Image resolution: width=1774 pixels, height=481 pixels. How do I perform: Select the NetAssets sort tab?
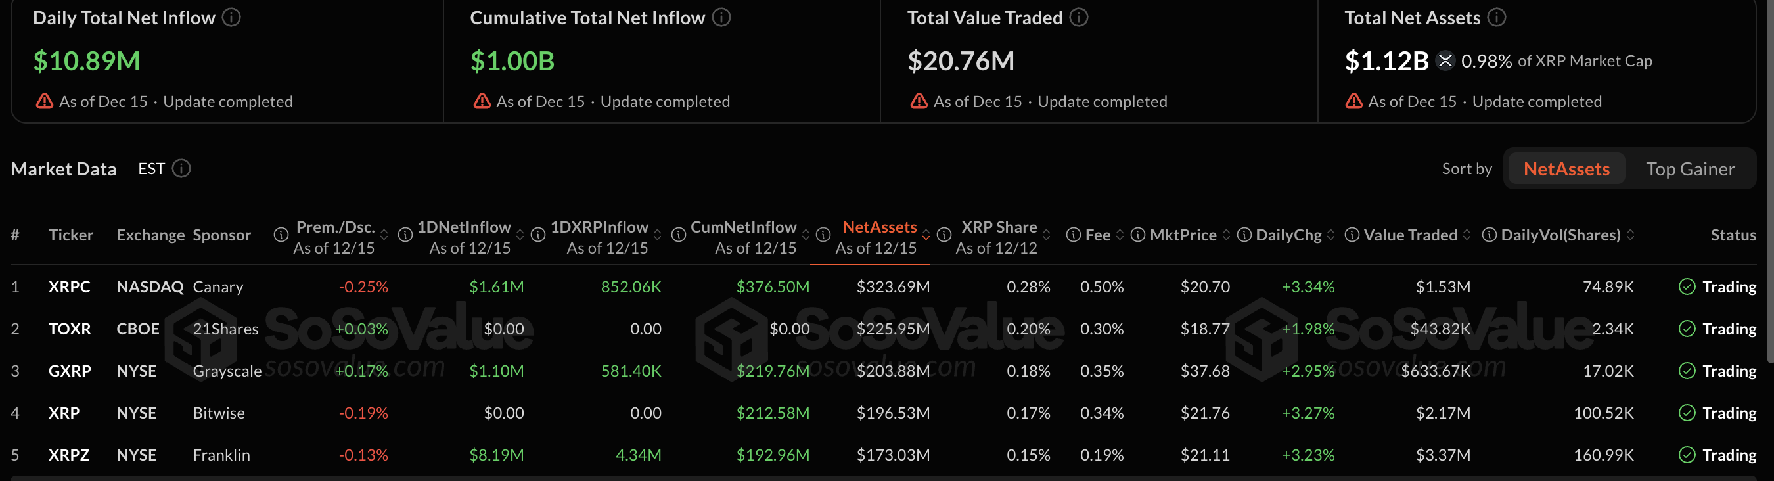click(x=1564, y=168)
